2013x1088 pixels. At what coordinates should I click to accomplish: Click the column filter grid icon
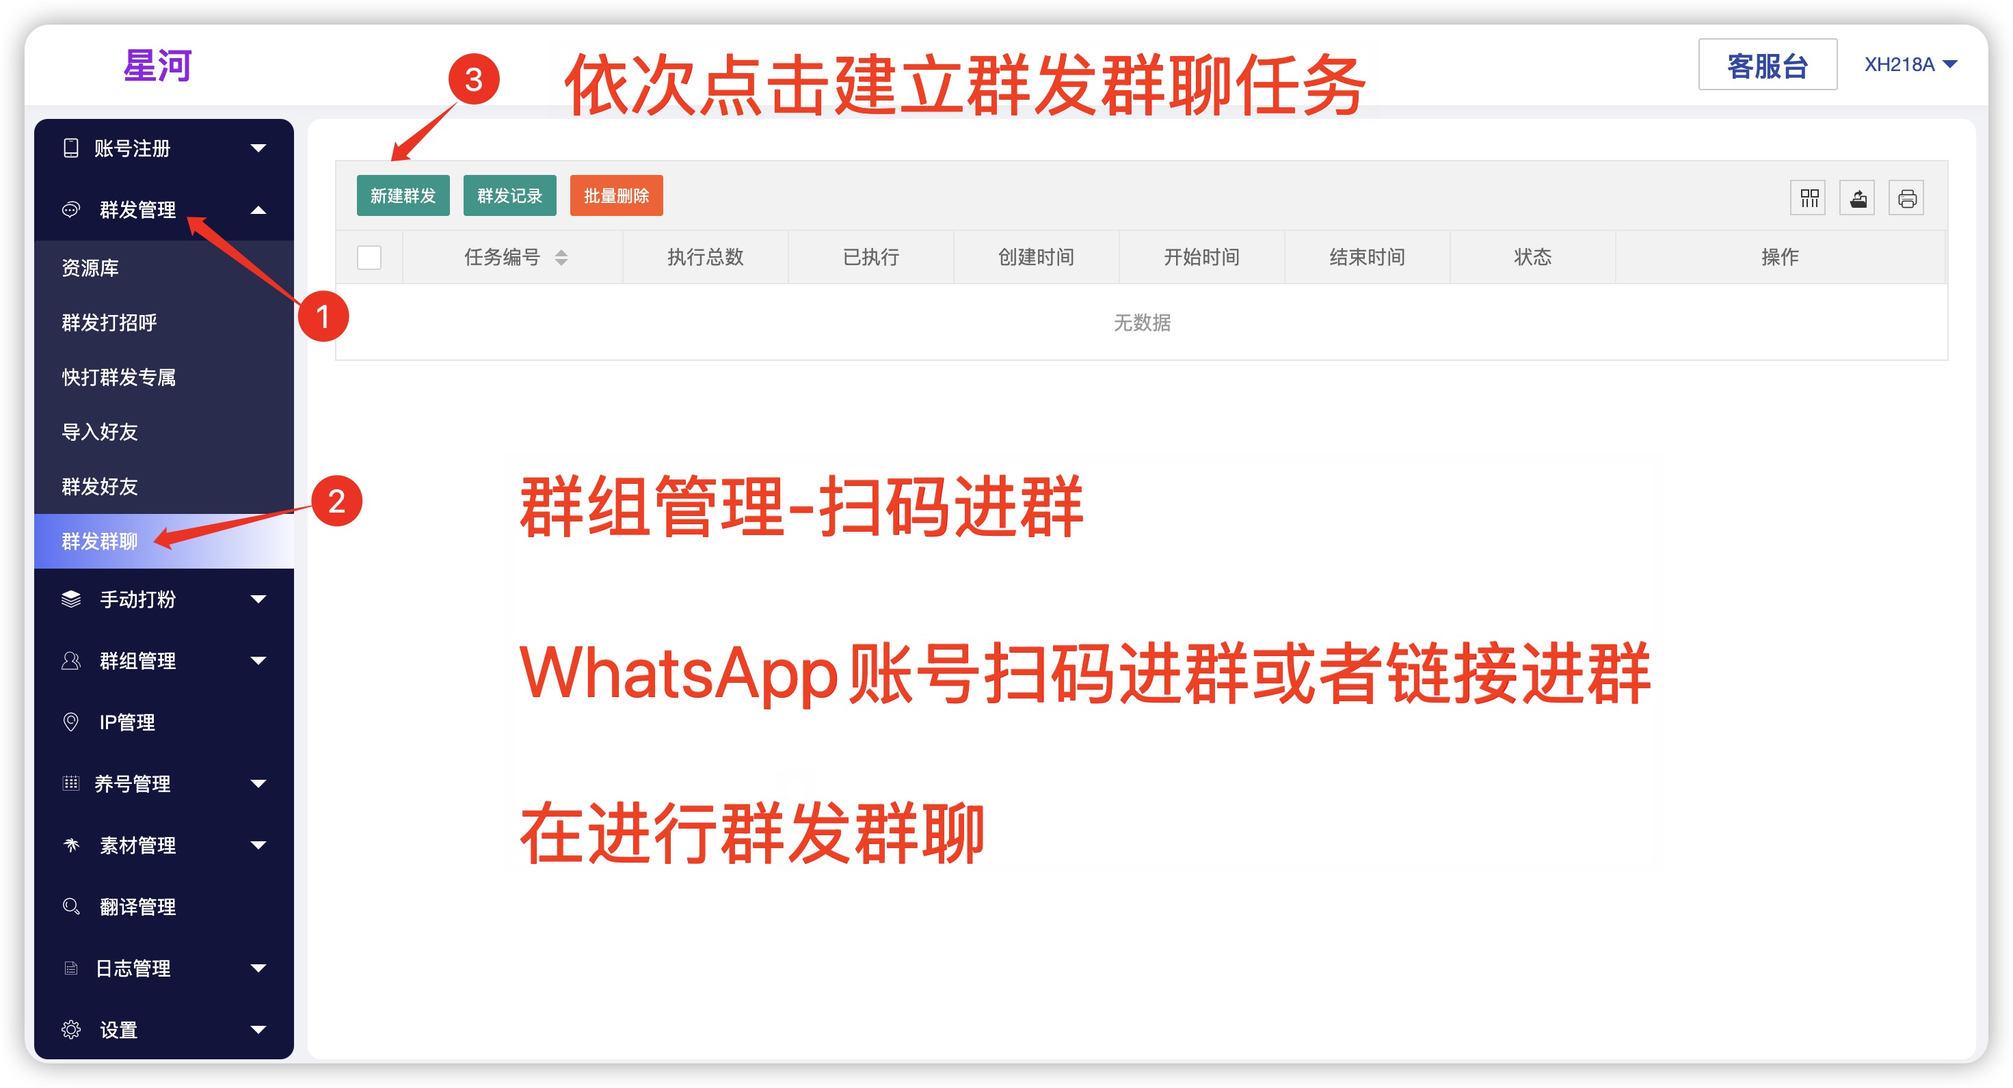[x=1809, y=198]
